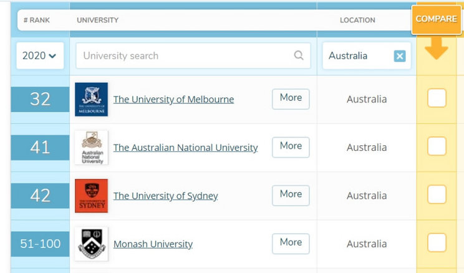Open the 2020 year dropdown

[39, 55]
